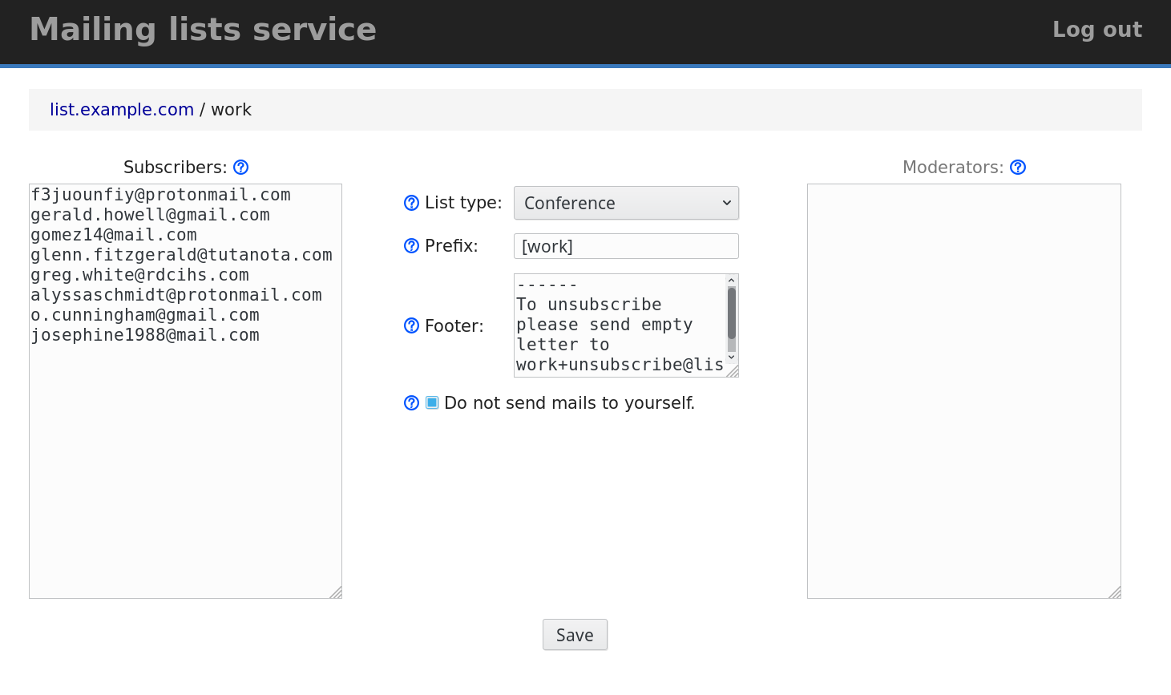Click the Subscribers box resize handle
1171x695 pixels.
tap(336, 592)
